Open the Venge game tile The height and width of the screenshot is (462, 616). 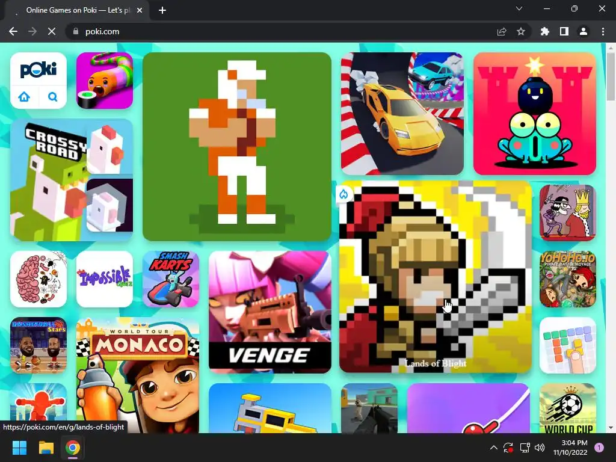point(270,312)
